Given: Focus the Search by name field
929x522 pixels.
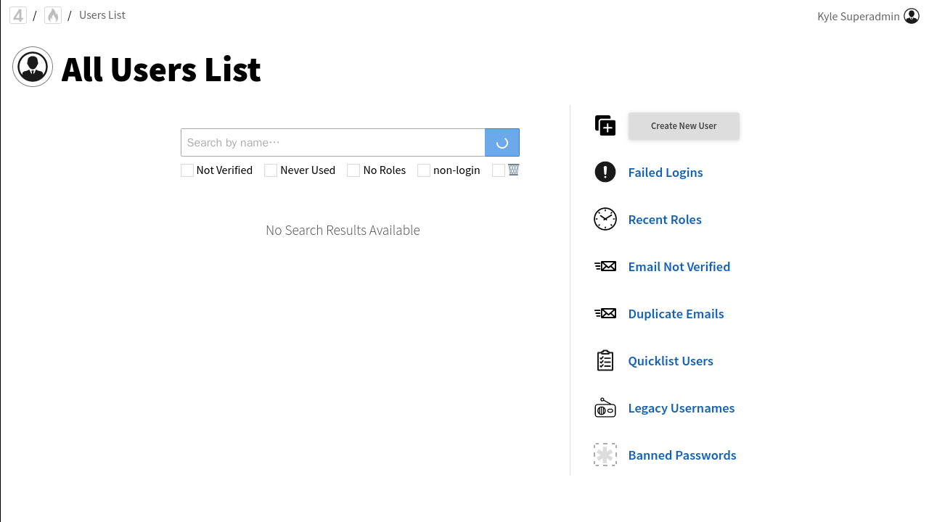Looking at the screenshot, I should coord(332,143).
